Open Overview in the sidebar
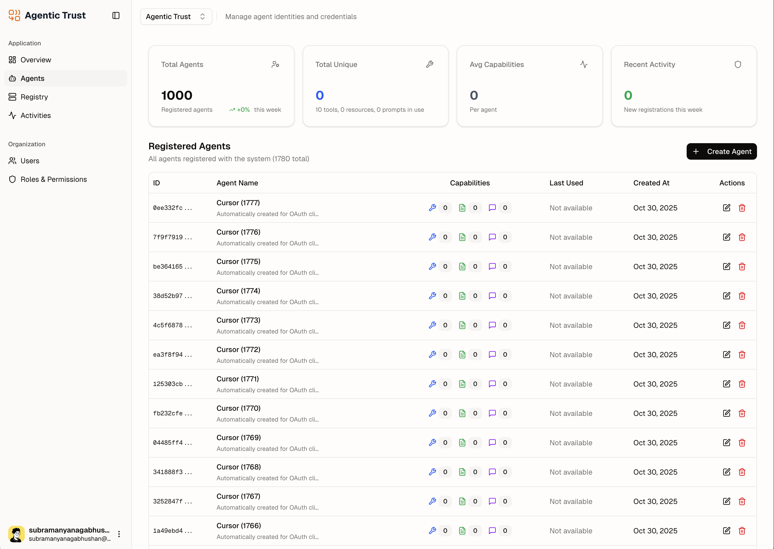This screenshot has height=549, width=774. click(36, 60)
